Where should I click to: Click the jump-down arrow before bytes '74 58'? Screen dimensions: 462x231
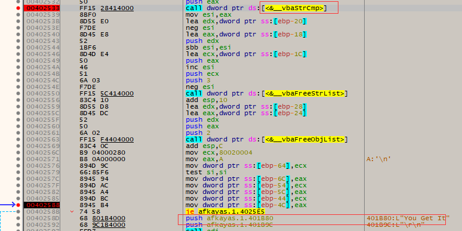72,211
